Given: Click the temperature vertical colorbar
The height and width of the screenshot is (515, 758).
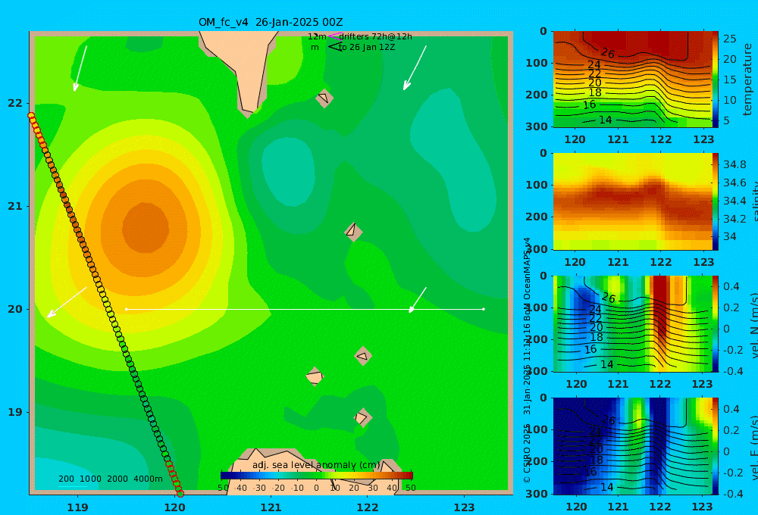Looking at the screenshot, I should pos(716,80).
